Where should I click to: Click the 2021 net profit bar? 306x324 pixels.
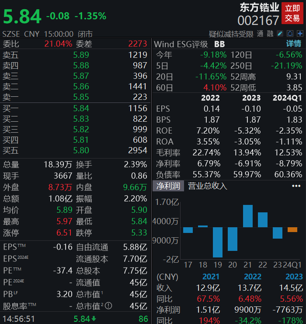[248, 216]
